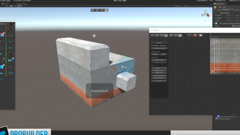Click the blue bracket shape icon in ProBuilder panel

2,67
